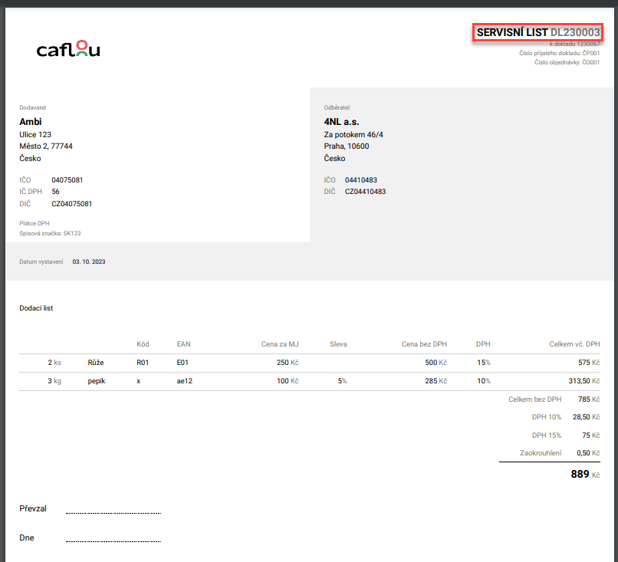The width and height of the screenshot is (618, 562).
Task: Click the supplier DIČ value CZ04075081
Action: click(x=72, y=204)
